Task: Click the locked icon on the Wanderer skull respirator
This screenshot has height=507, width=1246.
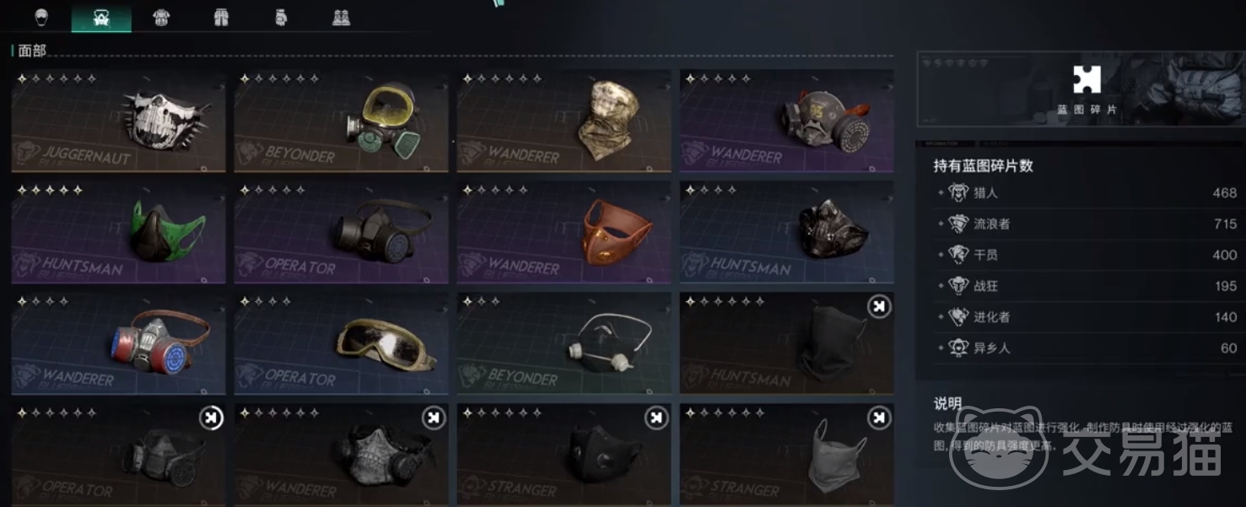Action: click(x=434, y=418)
